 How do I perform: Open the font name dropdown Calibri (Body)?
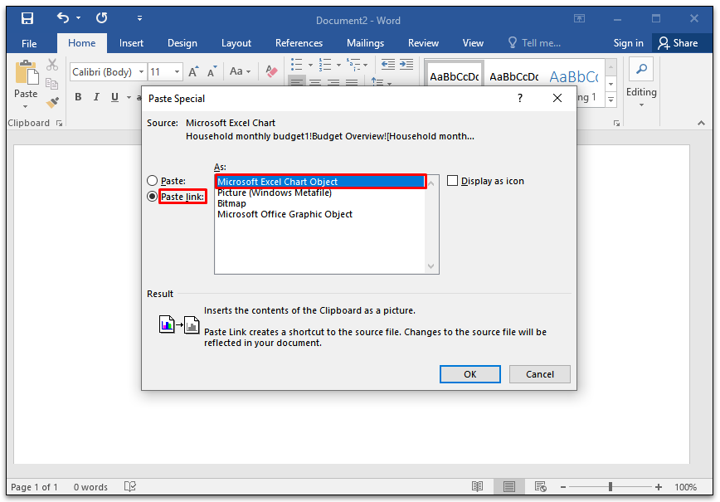[141, 72]
